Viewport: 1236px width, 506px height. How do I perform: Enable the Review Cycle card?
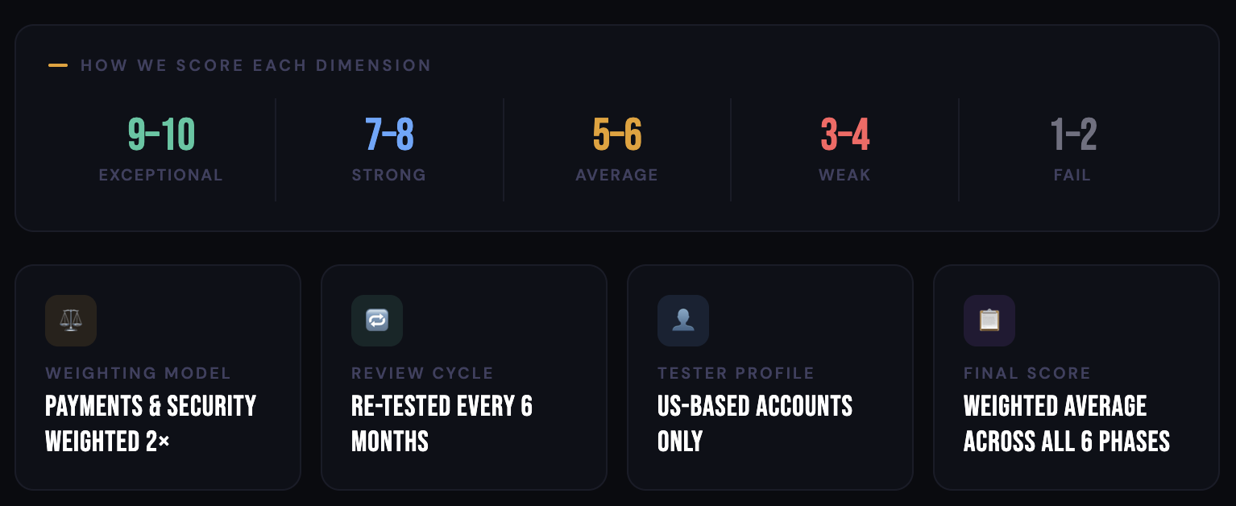tap(464, 376)
